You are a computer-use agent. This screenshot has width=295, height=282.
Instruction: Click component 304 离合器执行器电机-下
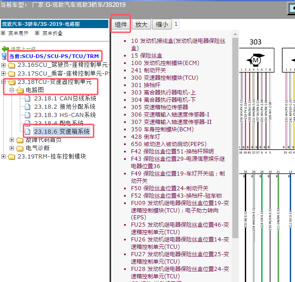tap(163, 100)
